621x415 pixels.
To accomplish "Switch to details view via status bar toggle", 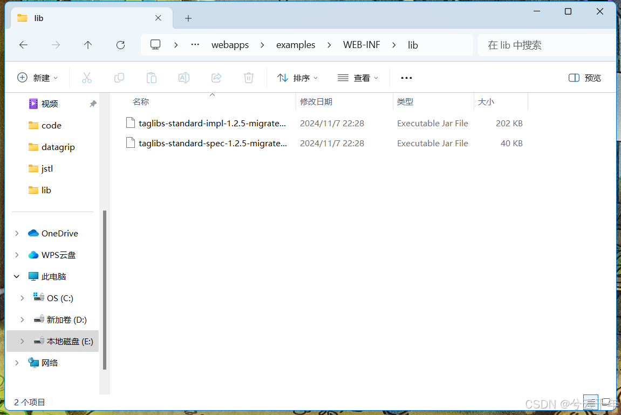I will click(x=590, y=402).
